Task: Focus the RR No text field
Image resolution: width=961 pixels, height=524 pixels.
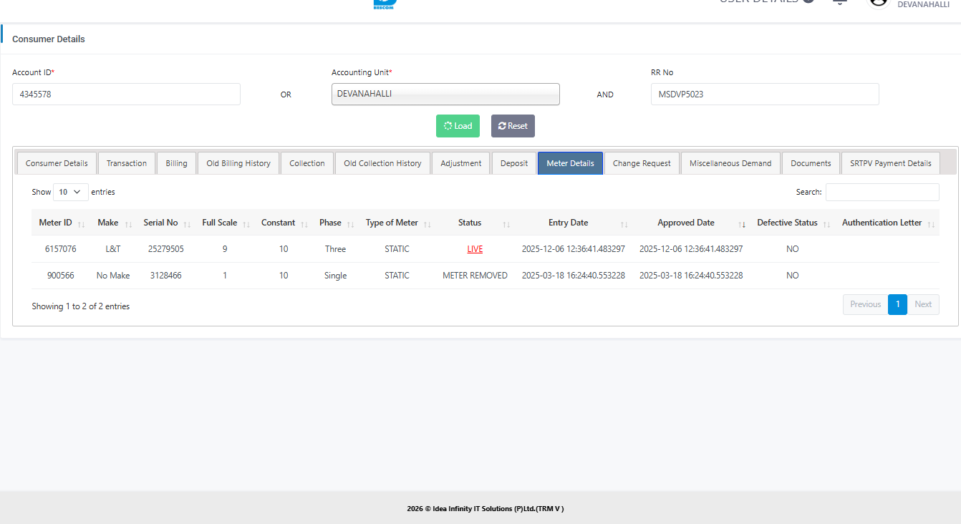Action: (764, 94)
